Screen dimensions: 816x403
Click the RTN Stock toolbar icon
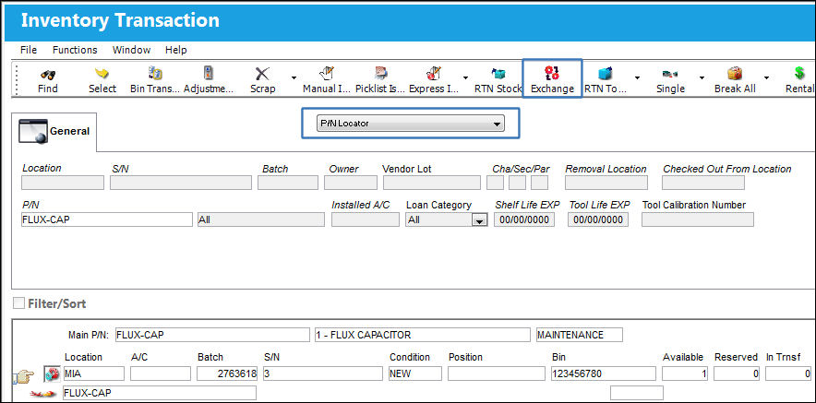click(498, 74)
